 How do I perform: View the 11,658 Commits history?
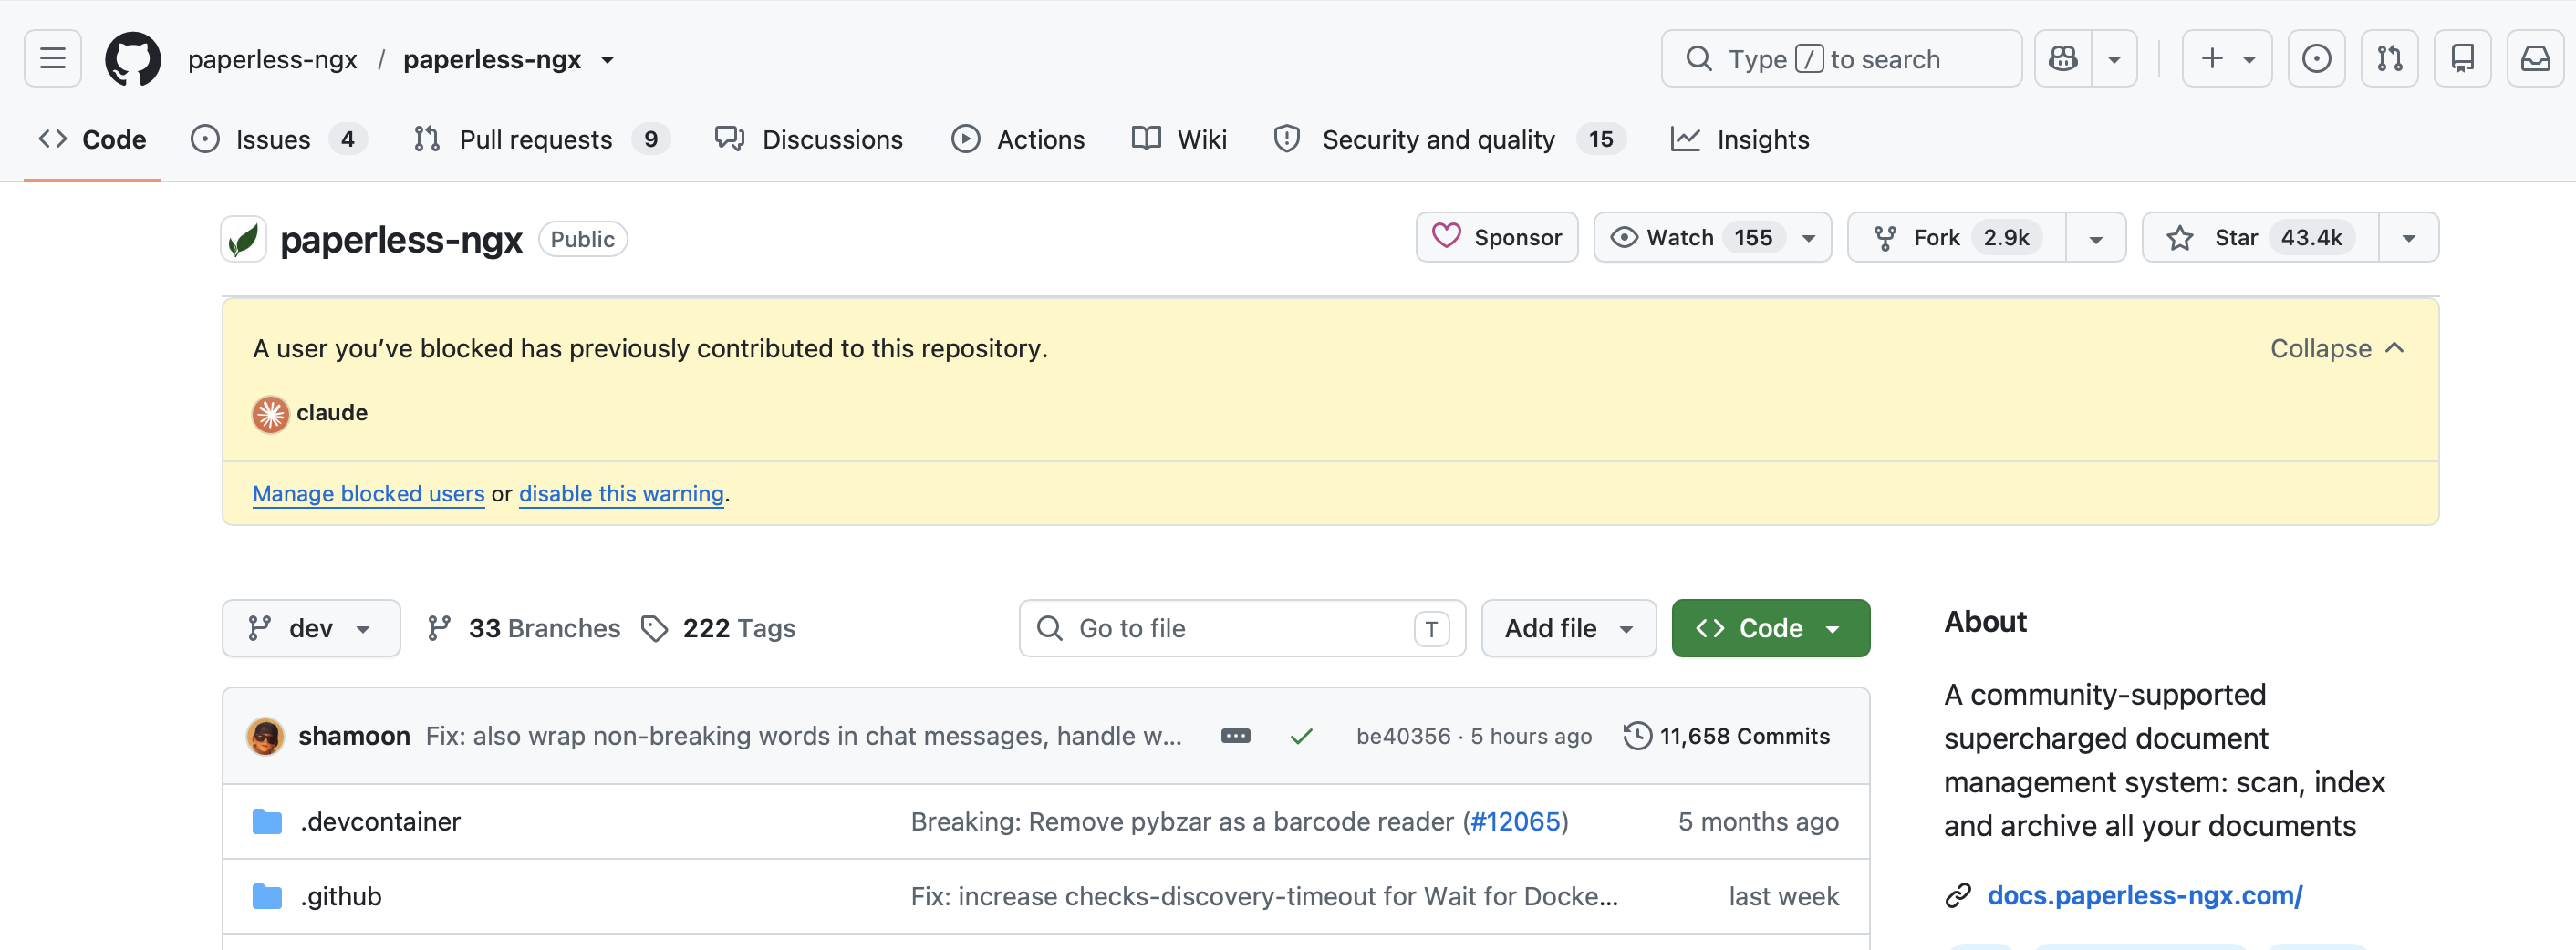tap(1726, 736)
